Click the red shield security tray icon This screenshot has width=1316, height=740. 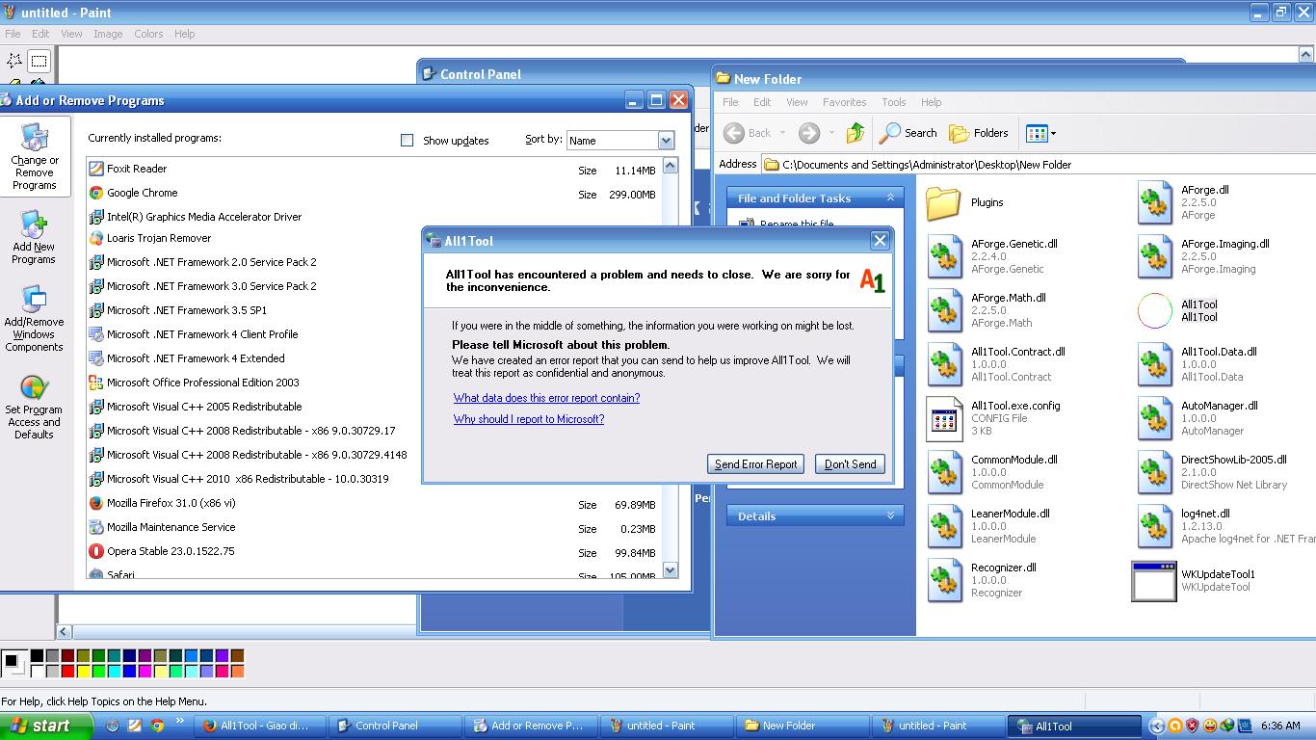[x=1193, y=726]
